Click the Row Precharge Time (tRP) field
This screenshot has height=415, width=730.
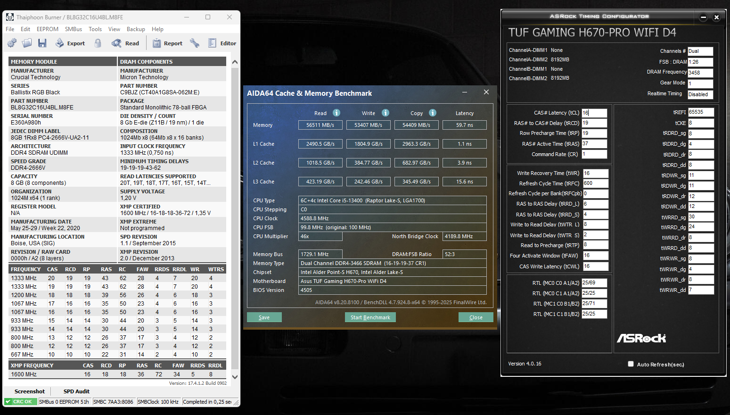(594, 133)
